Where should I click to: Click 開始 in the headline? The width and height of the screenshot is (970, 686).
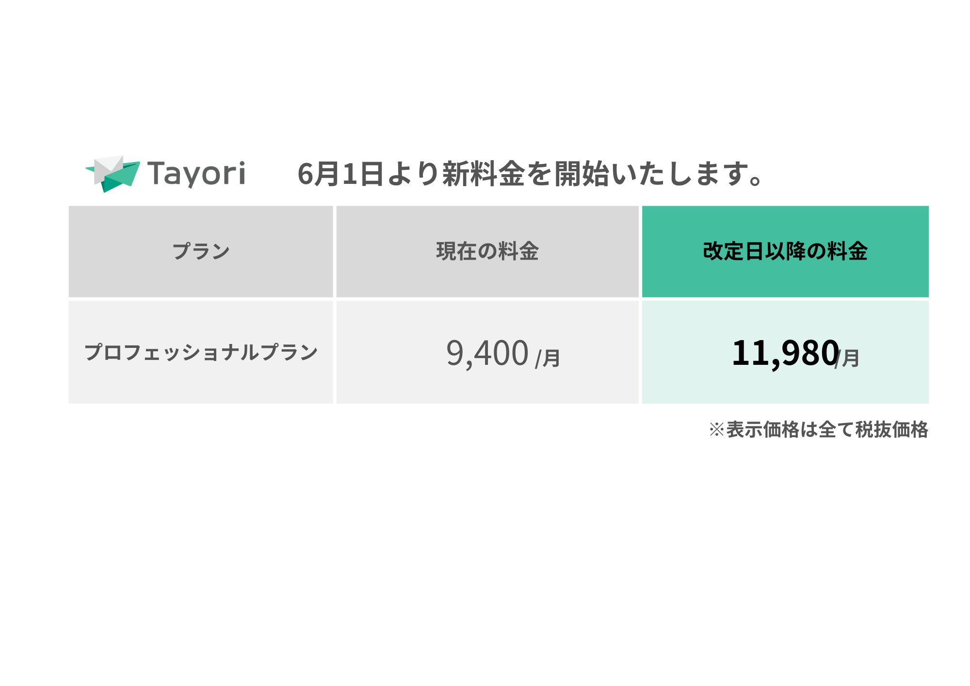582,174
